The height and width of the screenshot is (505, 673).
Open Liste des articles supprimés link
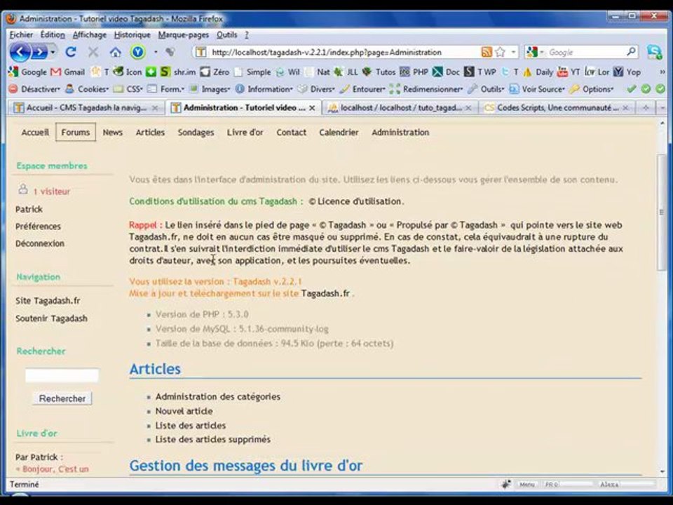pyautogui.click(x=213, y=439)
